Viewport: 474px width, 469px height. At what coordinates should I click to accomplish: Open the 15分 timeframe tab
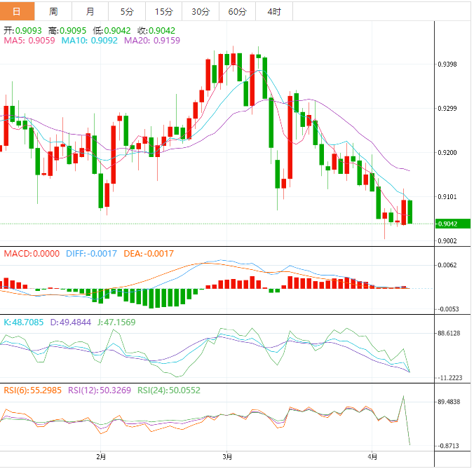click(x=164, y=11)
